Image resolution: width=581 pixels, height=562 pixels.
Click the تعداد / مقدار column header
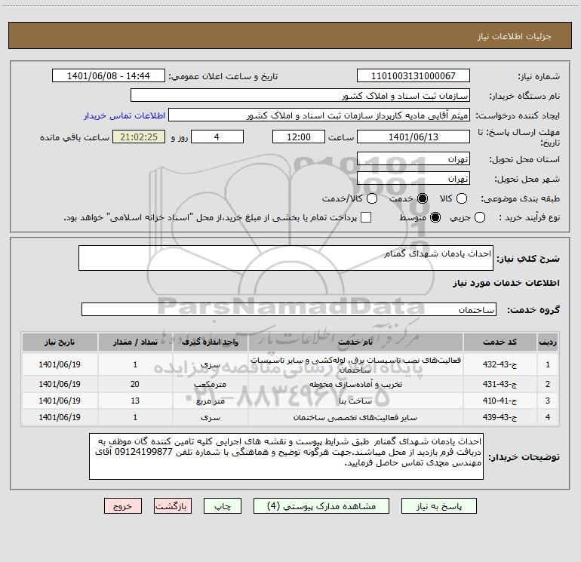click(x=135, y=342)
